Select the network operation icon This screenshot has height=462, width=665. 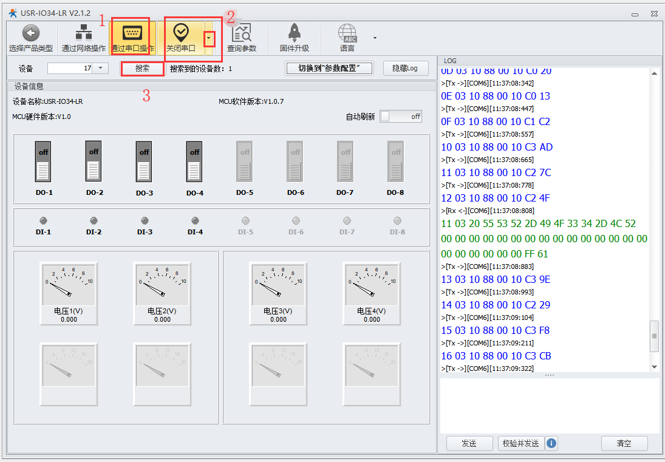84,33
